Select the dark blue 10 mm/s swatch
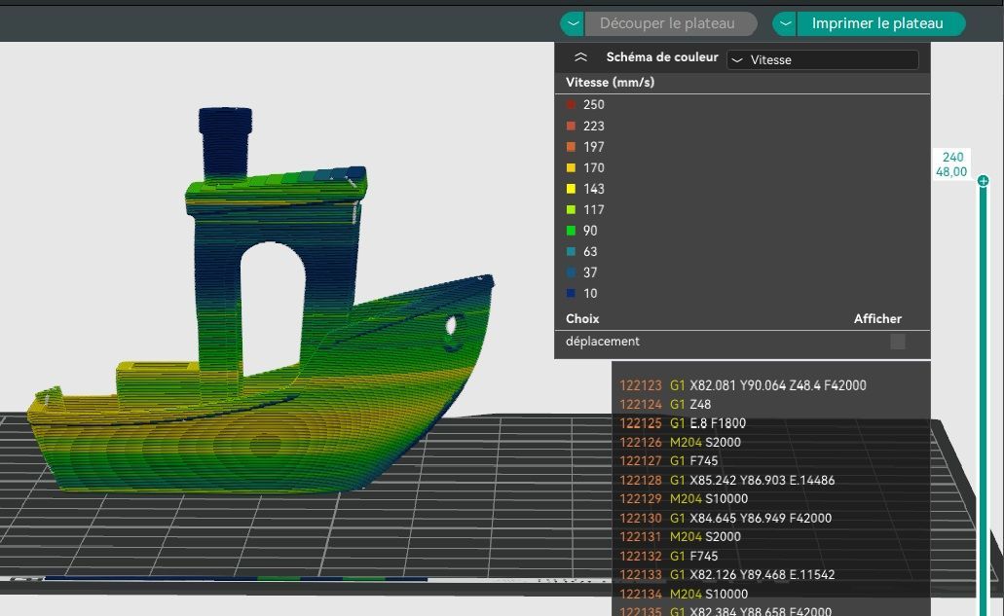1004x616 pixels. pos(572,294)
